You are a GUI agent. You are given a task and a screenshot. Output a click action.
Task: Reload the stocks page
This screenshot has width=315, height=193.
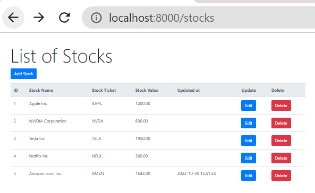coord(64,17)
